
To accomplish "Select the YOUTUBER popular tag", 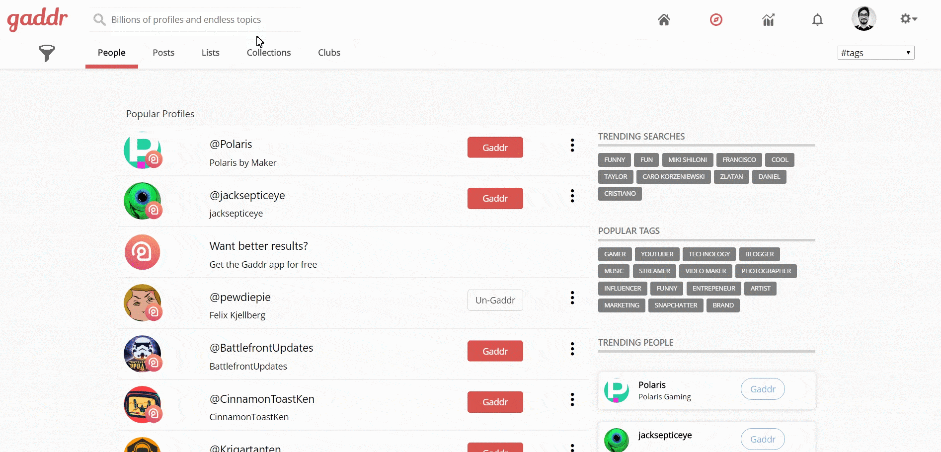I will pyautogui.click(x=657, y=254).
